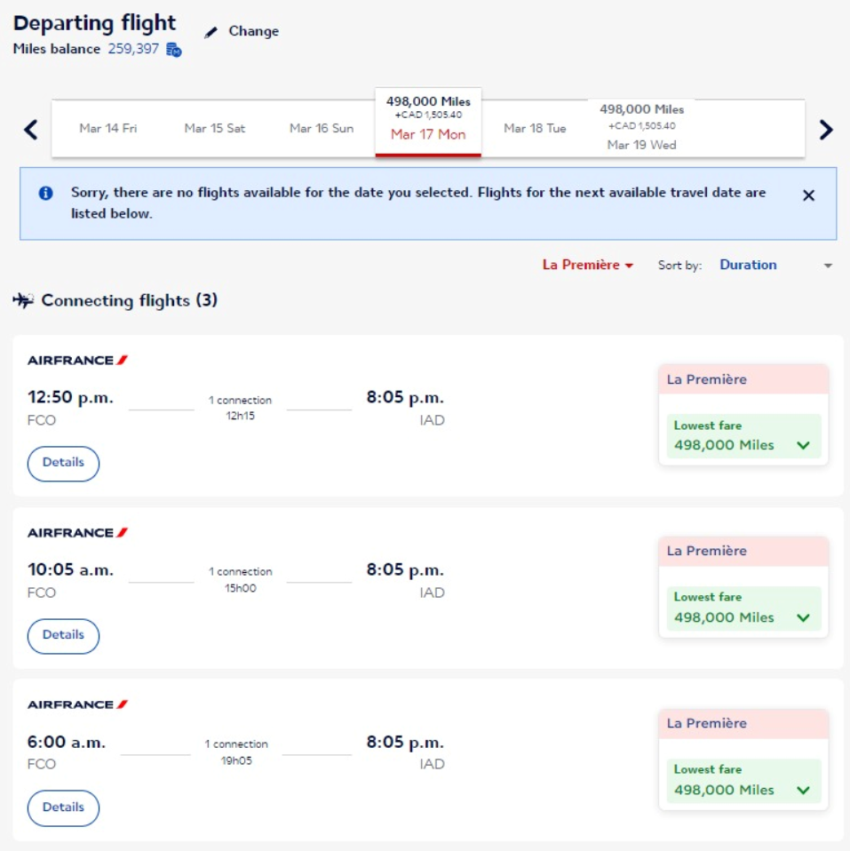Click the 259,397 miles balance value
Screen dimensions: 850x851
tap(133, 49)
